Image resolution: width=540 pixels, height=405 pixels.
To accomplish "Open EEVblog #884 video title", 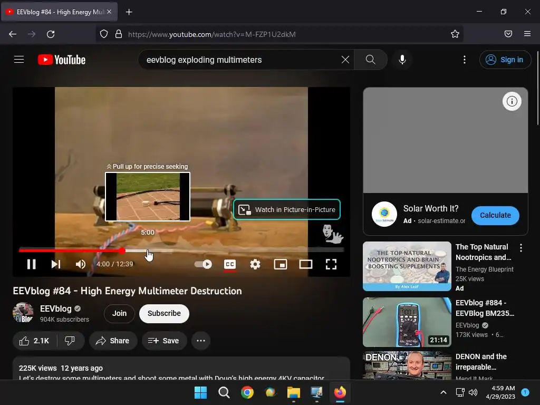I will tap(485, 308).
